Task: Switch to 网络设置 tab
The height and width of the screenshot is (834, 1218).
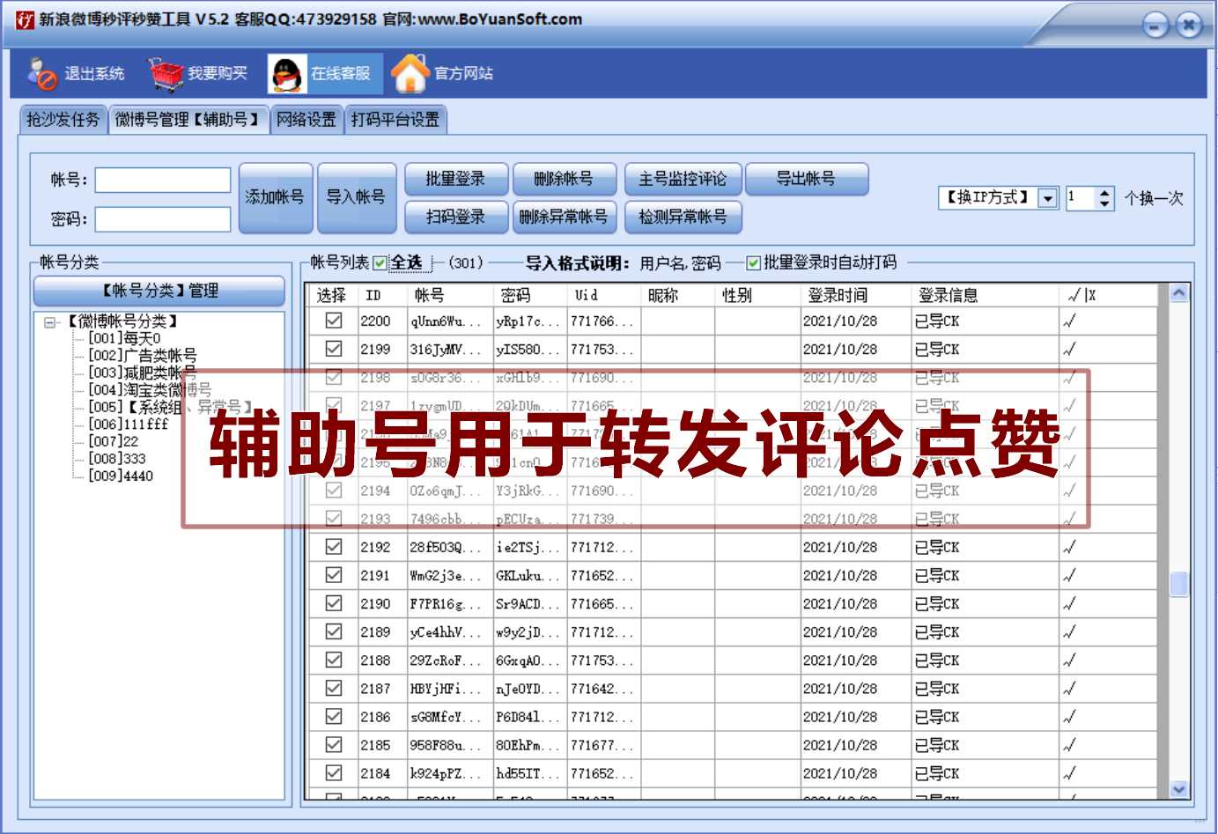Action: tap(306, 120)
